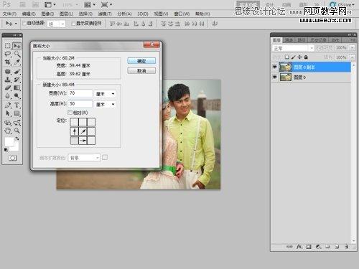This screenshot has width=359, height=269.
Task: Select the Rectangular Marquee tool
Action: pyautogui.click(x=8, y=46)
